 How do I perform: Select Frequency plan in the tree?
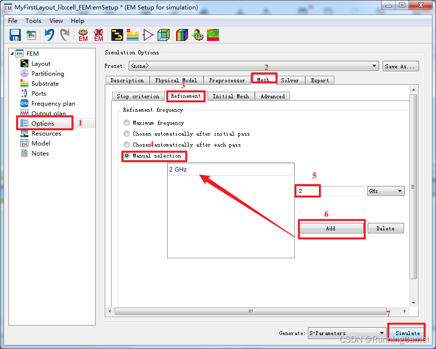53,104
